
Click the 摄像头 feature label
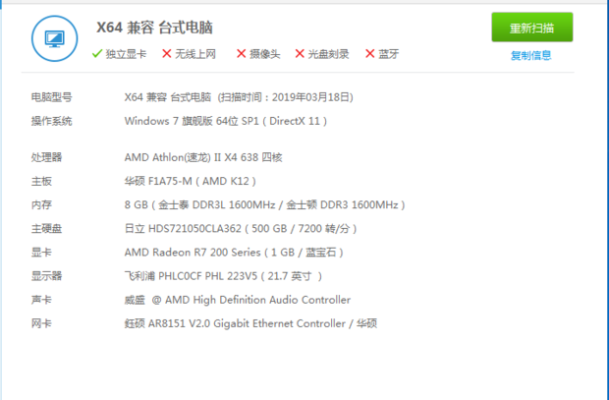coord(264,54)
